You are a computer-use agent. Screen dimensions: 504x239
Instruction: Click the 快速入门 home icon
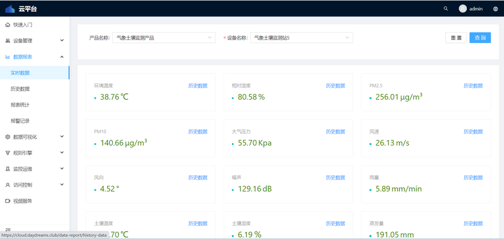coord(8,25)
